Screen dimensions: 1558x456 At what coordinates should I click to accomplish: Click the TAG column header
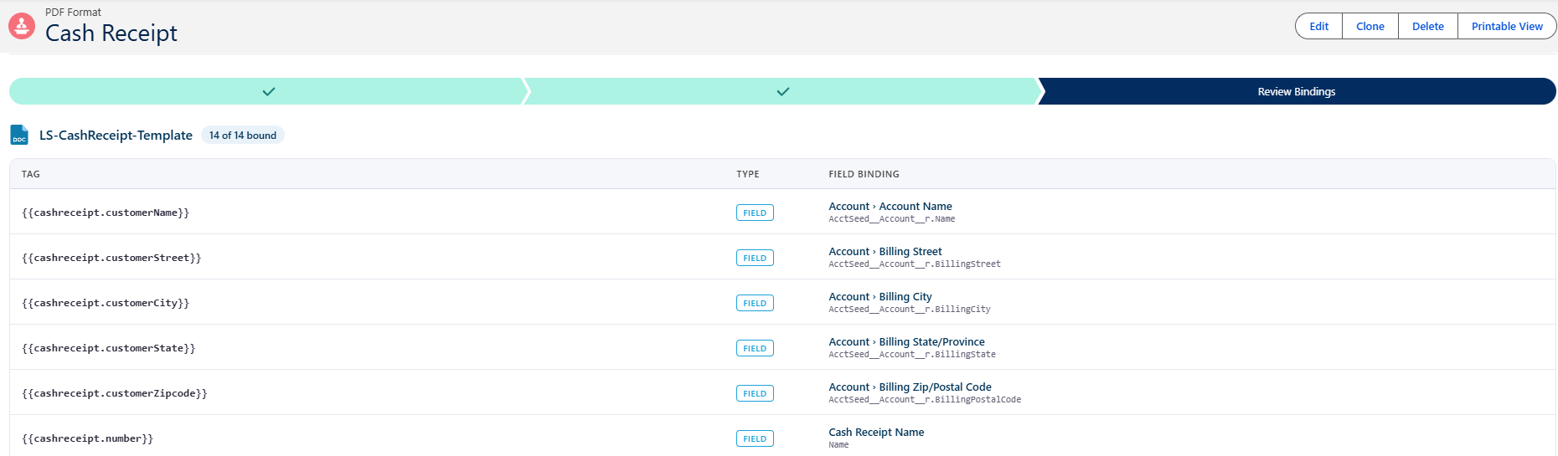31,174
